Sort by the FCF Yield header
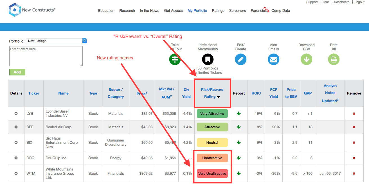This screenshot has width=369, height=184. coord(274,93)
